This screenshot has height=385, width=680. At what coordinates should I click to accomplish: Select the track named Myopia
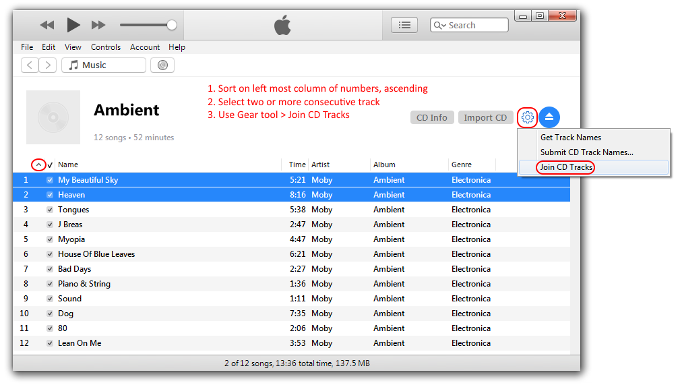[71, 239]
